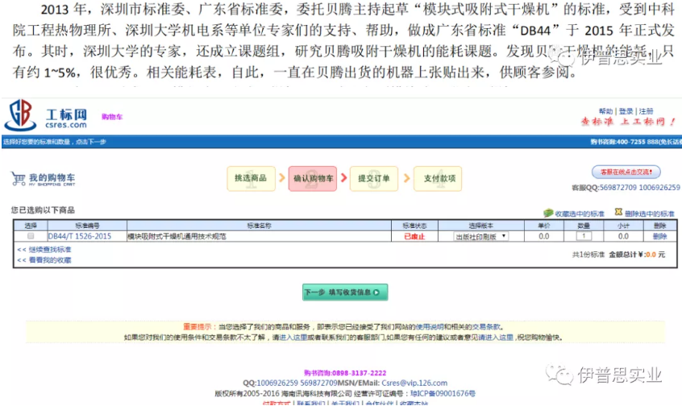The height and width of the screenshot is (406, 682).
Task: Click the 收藏选中的标准 link
Action: coord(580,213)
